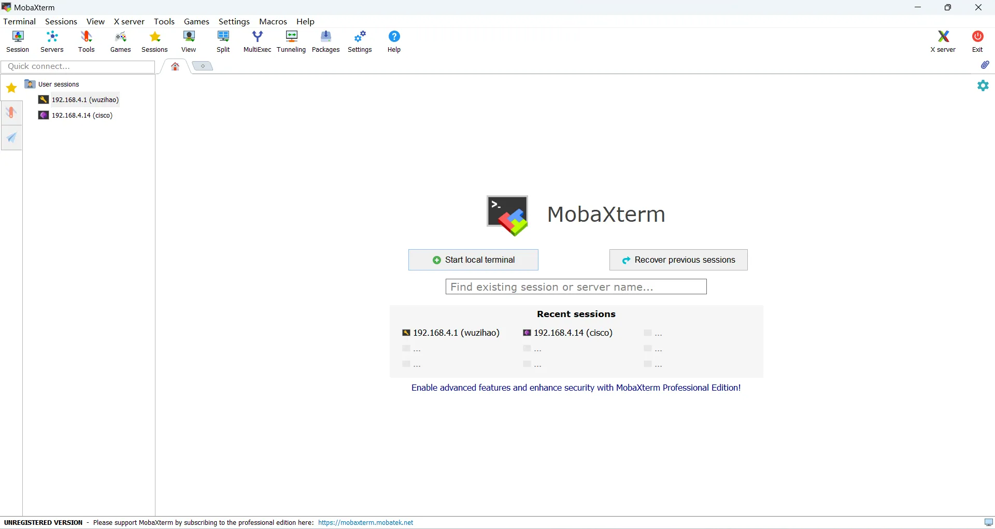Open the View toolbar icon
The width and height of the screenshot is (995, 529).
click(x=189, y=41)
